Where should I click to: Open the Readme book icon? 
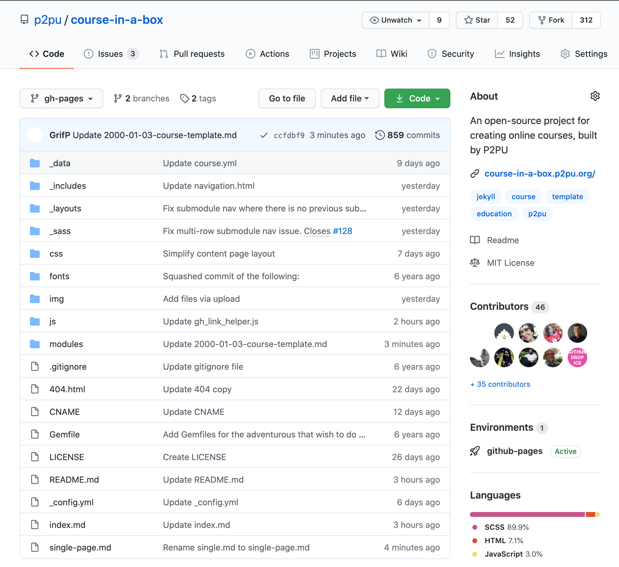(475, 240)
